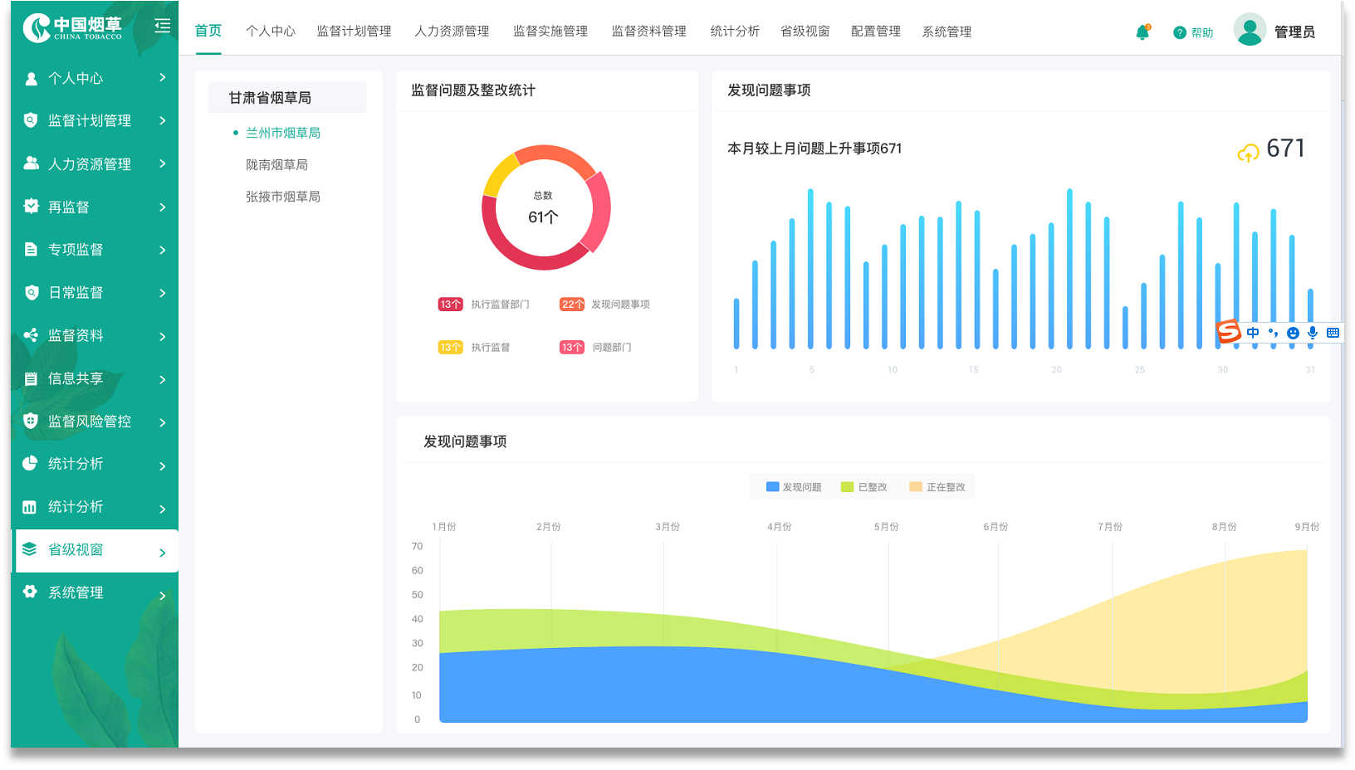Expand the 信息共享 sidebar chevron
This screenshot has height=770, width=1355.
163,379
